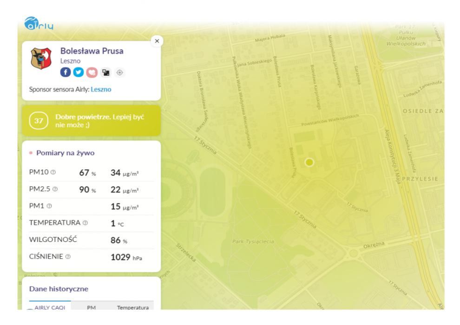Click the PM10 info help icon
This screenshot has width=460, height=325.
[53, 172]
